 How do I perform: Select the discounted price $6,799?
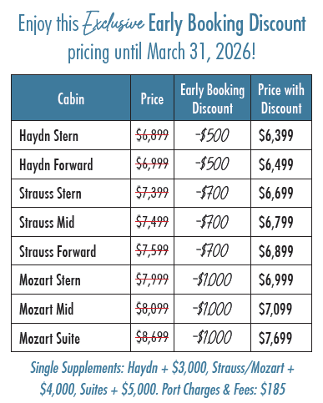point(276,222)
